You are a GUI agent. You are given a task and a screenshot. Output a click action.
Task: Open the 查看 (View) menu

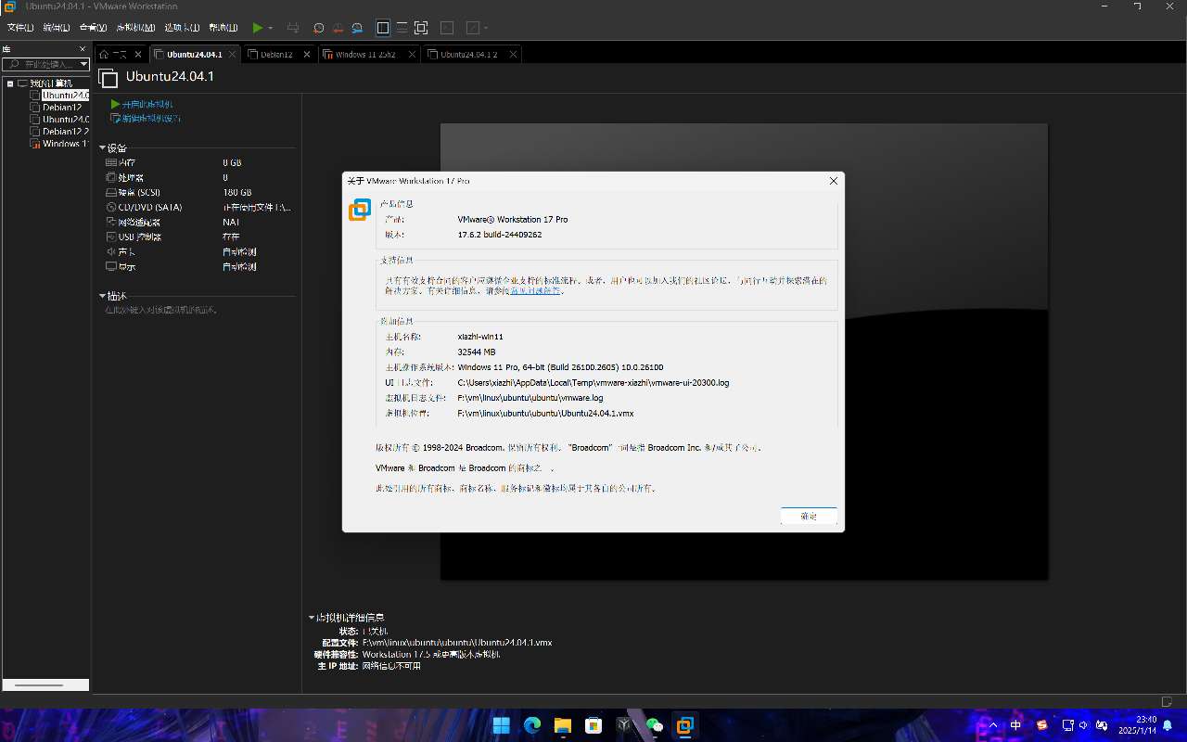tap(93, 28)
